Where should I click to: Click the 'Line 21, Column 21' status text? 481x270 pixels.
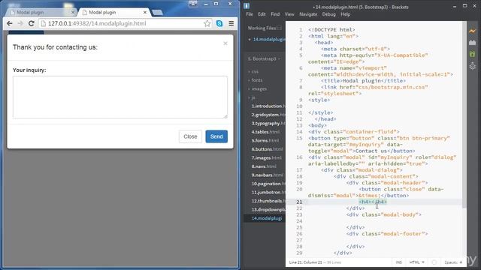click(306, 262)
